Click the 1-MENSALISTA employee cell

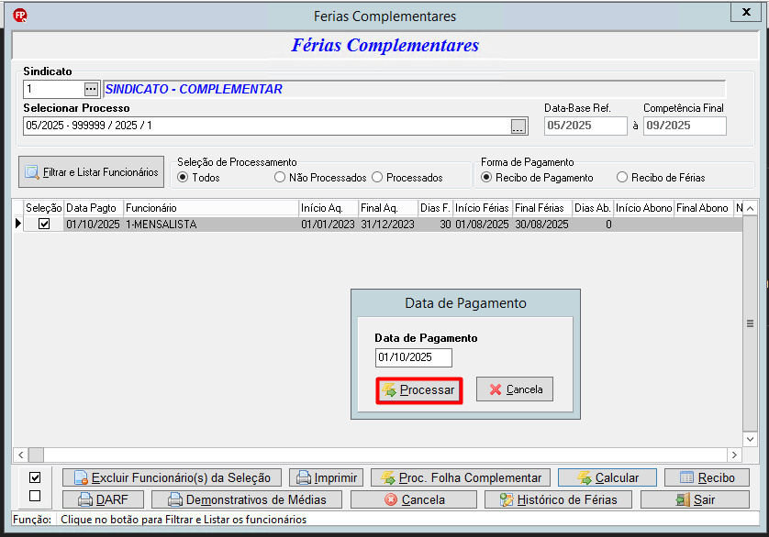tap(211, 225)
